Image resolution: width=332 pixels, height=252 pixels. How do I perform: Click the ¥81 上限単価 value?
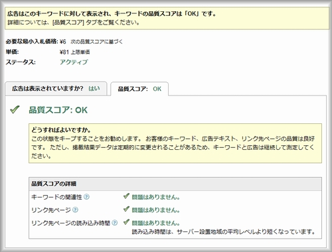point(75,52)
